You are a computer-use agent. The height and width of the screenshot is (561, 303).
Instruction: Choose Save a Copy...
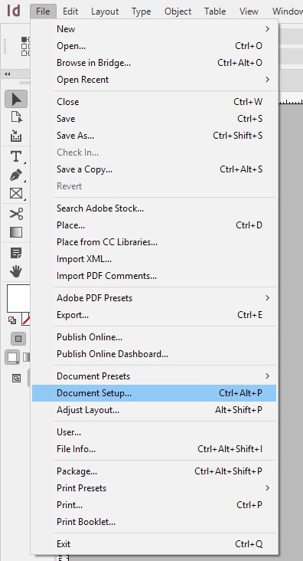tap(154, 169)
